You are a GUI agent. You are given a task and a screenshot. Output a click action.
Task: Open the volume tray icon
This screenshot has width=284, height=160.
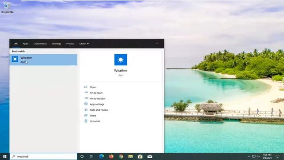click(x=258, y=156)
